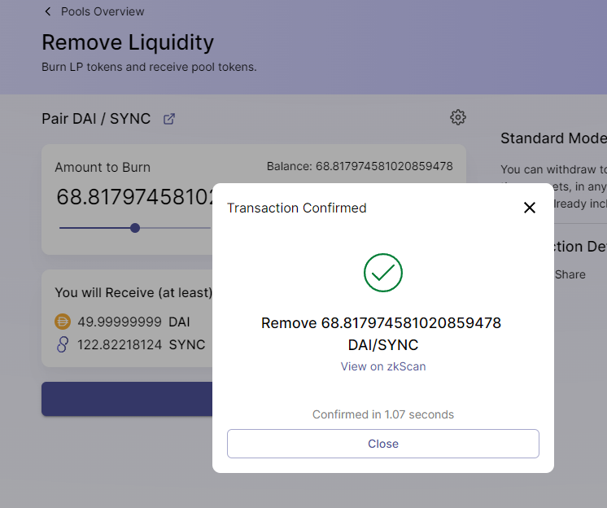607x508 pixels.
Task: Click the dark blue remove liquidity button
Action: pos(127,399)
